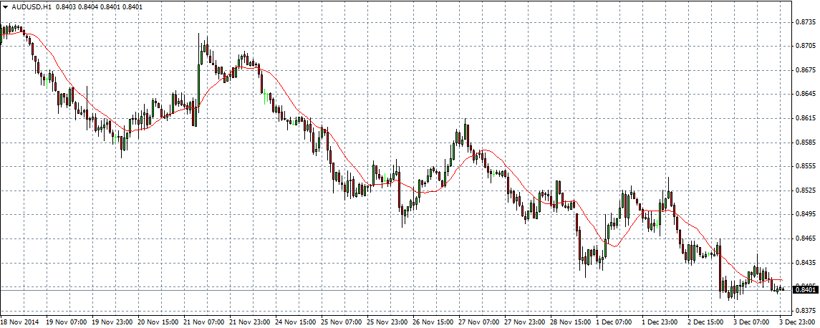Click the 0.8375 price axis label
This screenshot has height=328, width=820.
click(806, 311)
